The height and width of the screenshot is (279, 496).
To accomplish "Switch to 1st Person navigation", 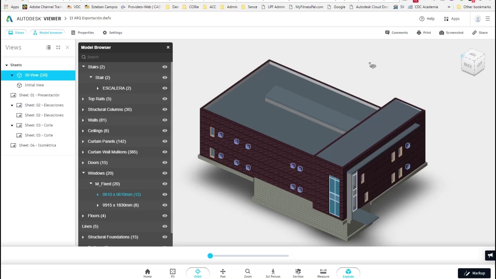I will point(273,273).
